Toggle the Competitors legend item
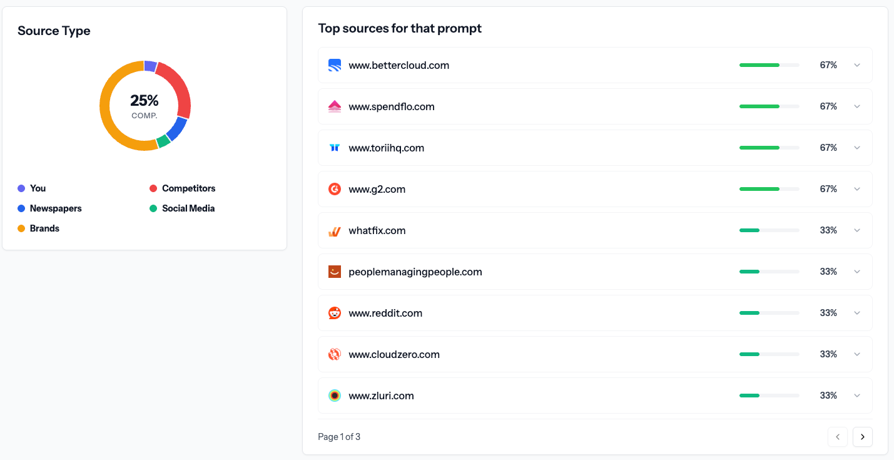 pyautogui.click(x=188, y=188)
